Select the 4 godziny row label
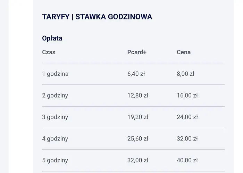The width and height of the screenshot is (243, 173). click(55, 139)
